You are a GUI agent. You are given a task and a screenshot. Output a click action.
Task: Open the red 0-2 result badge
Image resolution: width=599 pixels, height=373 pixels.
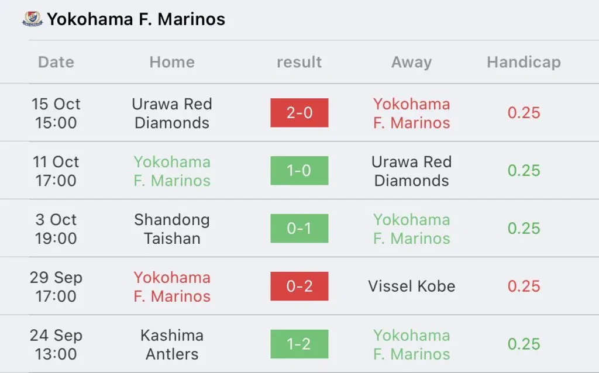[x=299, y=286]
